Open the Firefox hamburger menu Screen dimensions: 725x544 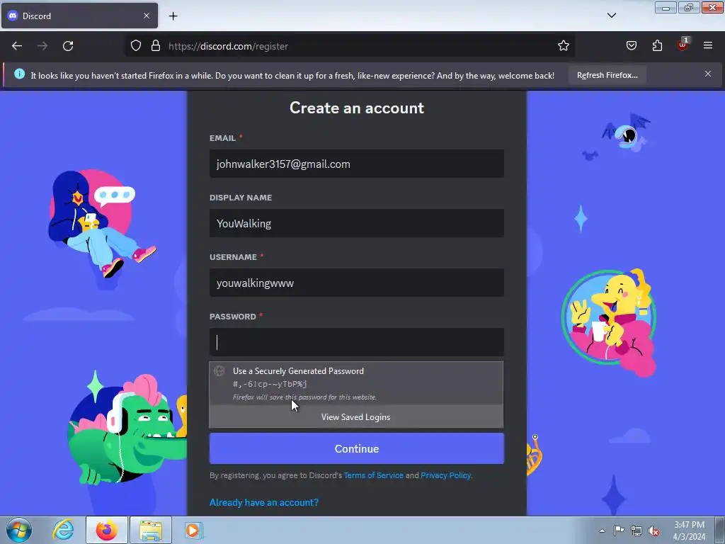[x=708, y=45]
